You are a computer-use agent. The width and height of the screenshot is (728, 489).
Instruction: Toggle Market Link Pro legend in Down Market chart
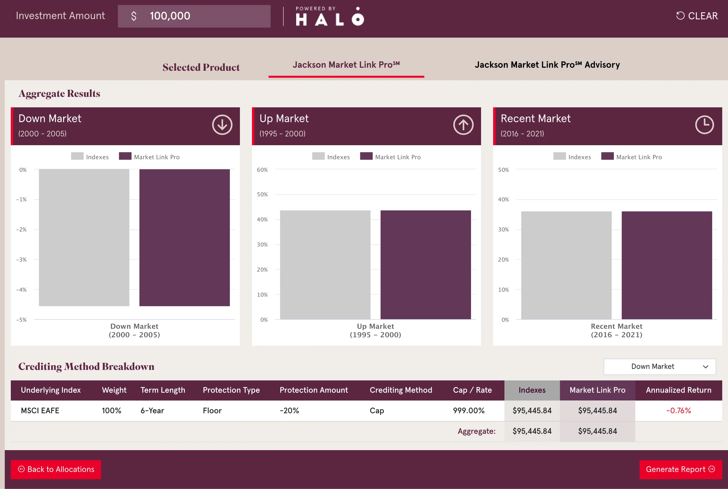[x=149, y=156]
